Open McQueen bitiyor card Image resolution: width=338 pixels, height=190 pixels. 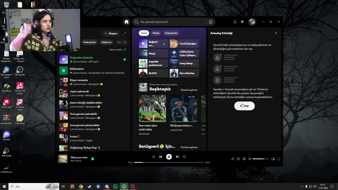pyautogui.click(x=184, y=113)
